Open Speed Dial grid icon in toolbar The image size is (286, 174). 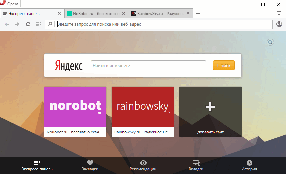39,24
